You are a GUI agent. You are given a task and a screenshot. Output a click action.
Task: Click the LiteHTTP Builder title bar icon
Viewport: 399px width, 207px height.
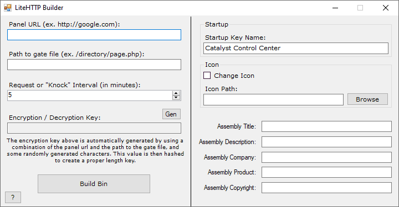(x=8, y=8)
